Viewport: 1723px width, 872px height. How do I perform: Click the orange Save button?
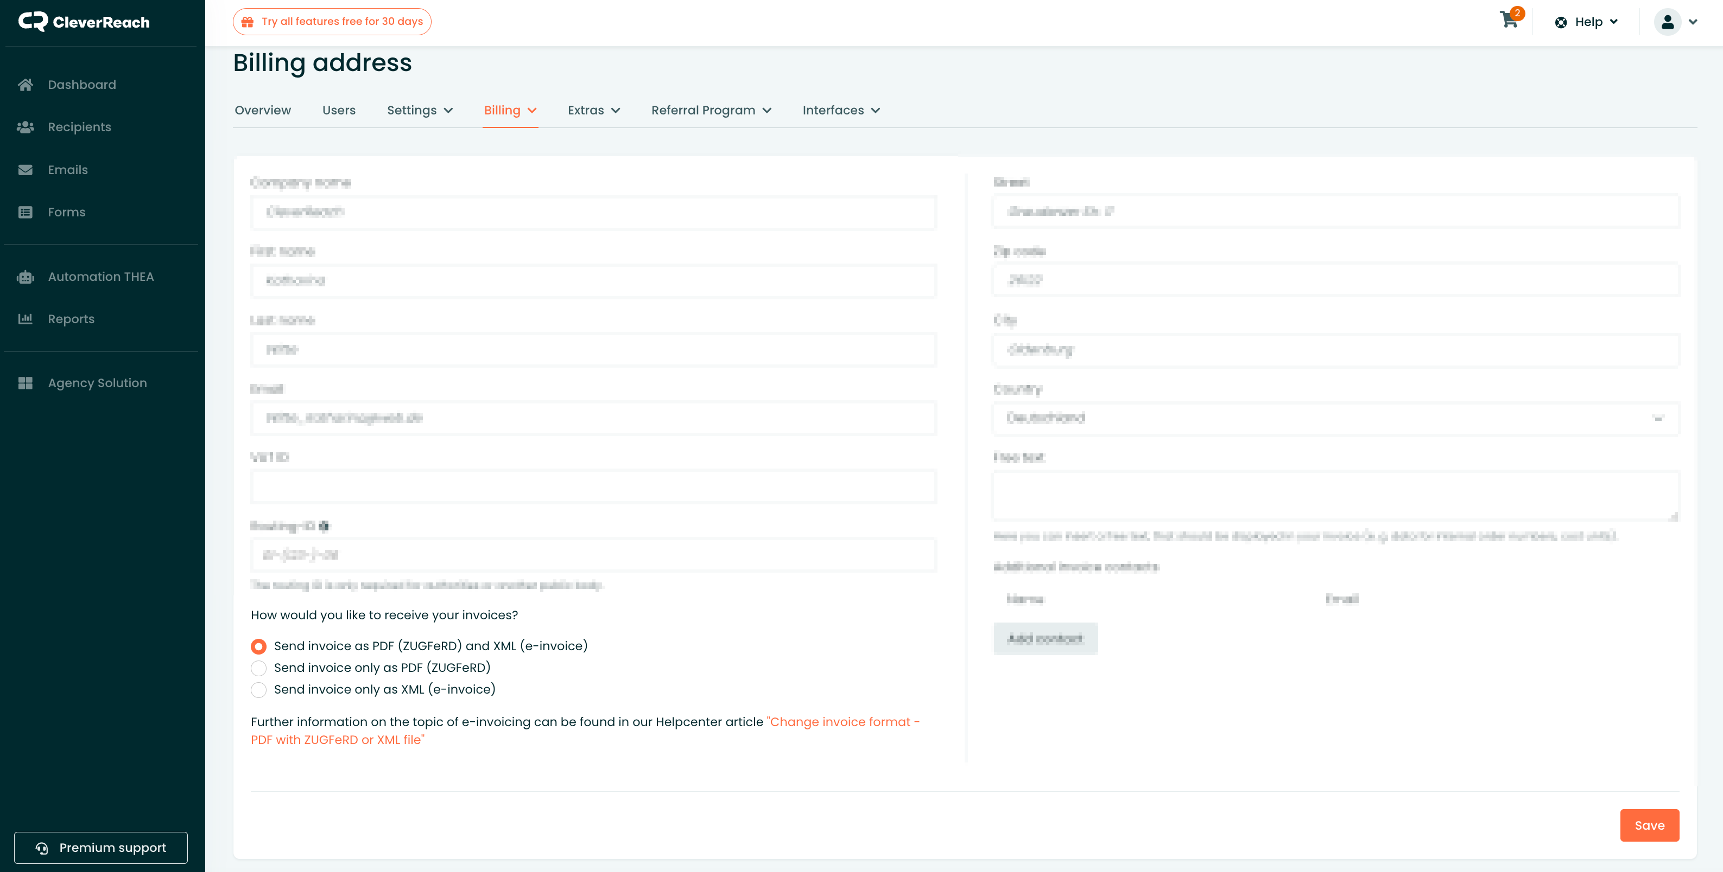[1649, 825]
